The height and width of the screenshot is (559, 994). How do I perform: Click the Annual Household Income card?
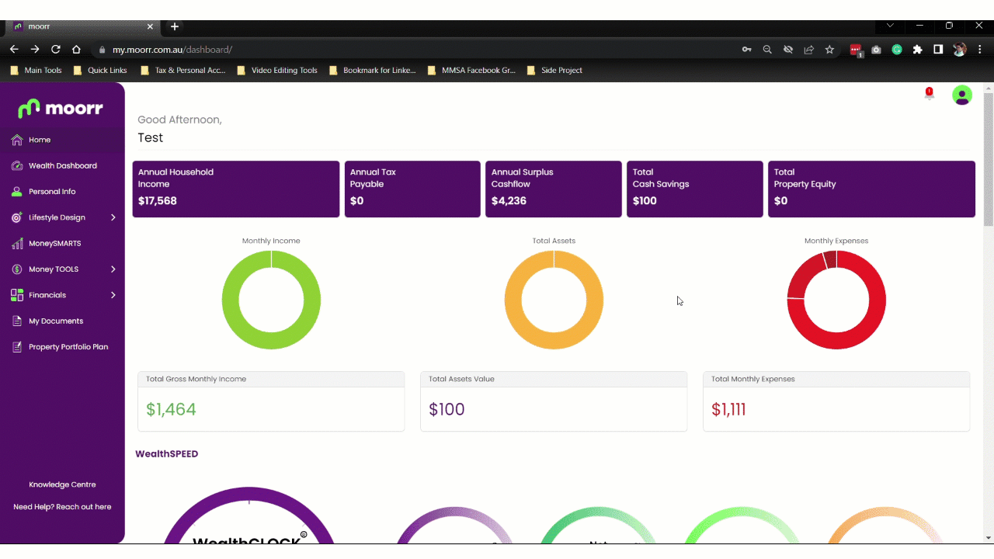(236, 189)
